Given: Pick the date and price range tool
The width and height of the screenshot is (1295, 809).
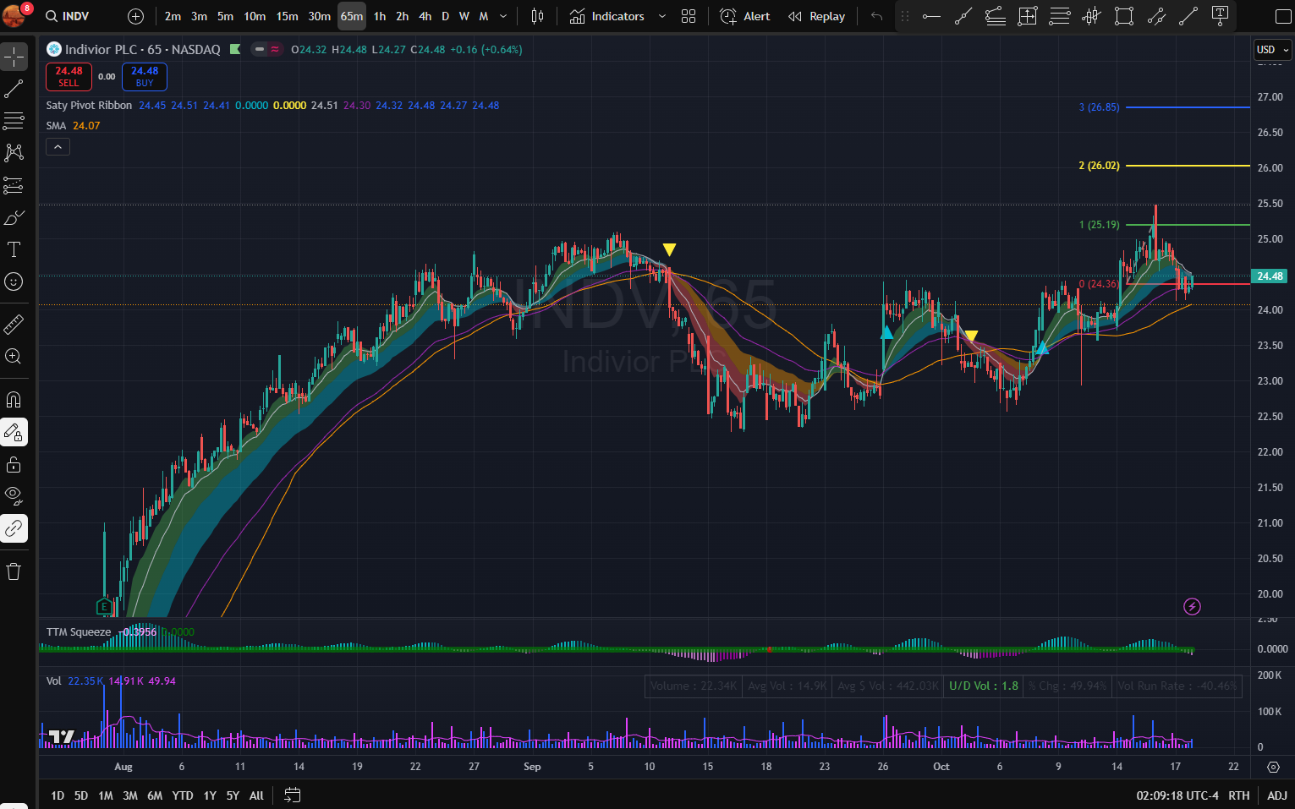Looking at the screenshot, I should point(1028,16).
